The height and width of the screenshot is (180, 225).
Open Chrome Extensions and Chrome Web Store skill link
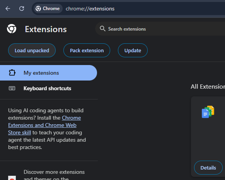[44, 125]
